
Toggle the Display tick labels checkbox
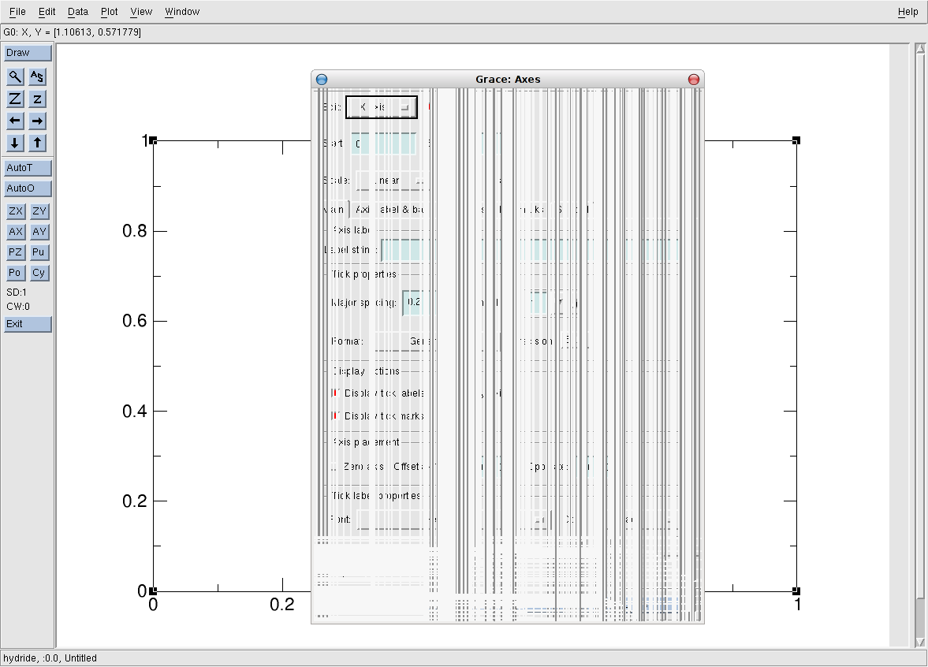coord(335,393)
